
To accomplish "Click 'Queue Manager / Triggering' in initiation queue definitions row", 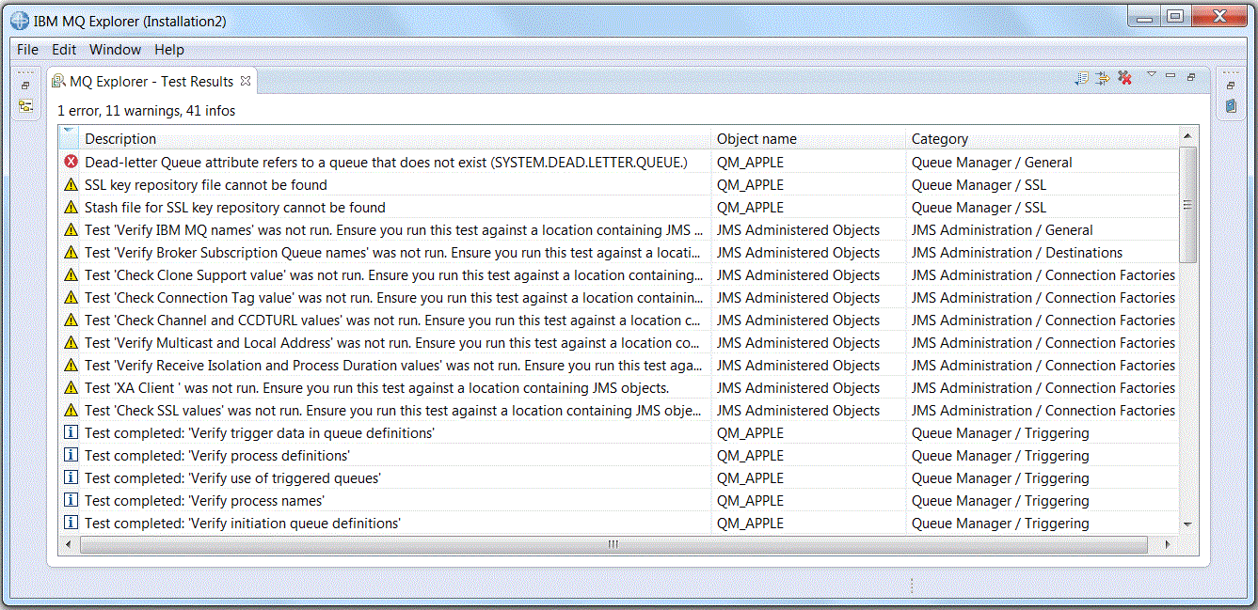I will (1000, 524).
